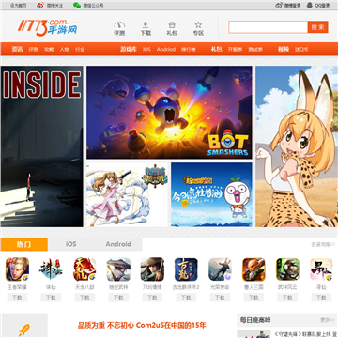Open 资讯 in the orange navigation bar

click(17, 49)
